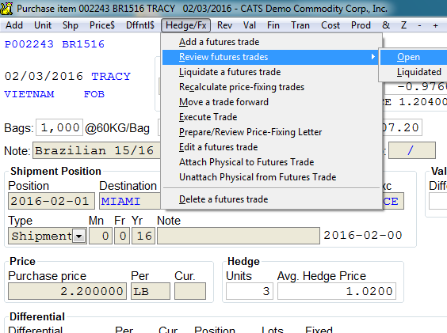This screenshot has width=447, height=333.
Task: Click the 2016-02-00 date text
Action: 363,235
